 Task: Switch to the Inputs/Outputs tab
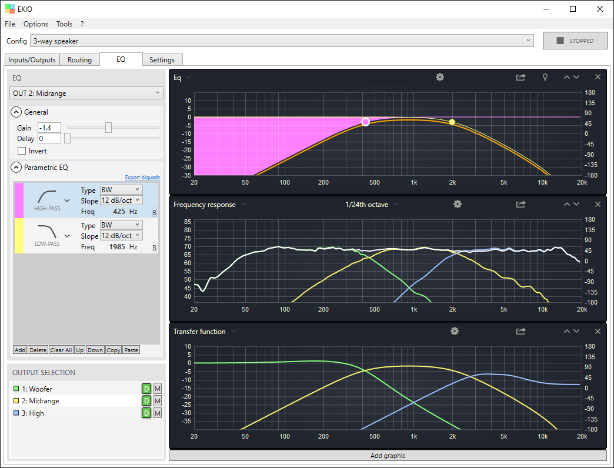tap(32, 60)
